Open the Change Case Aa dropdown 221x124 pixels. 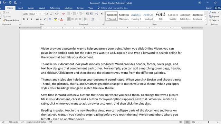(57, 14)
